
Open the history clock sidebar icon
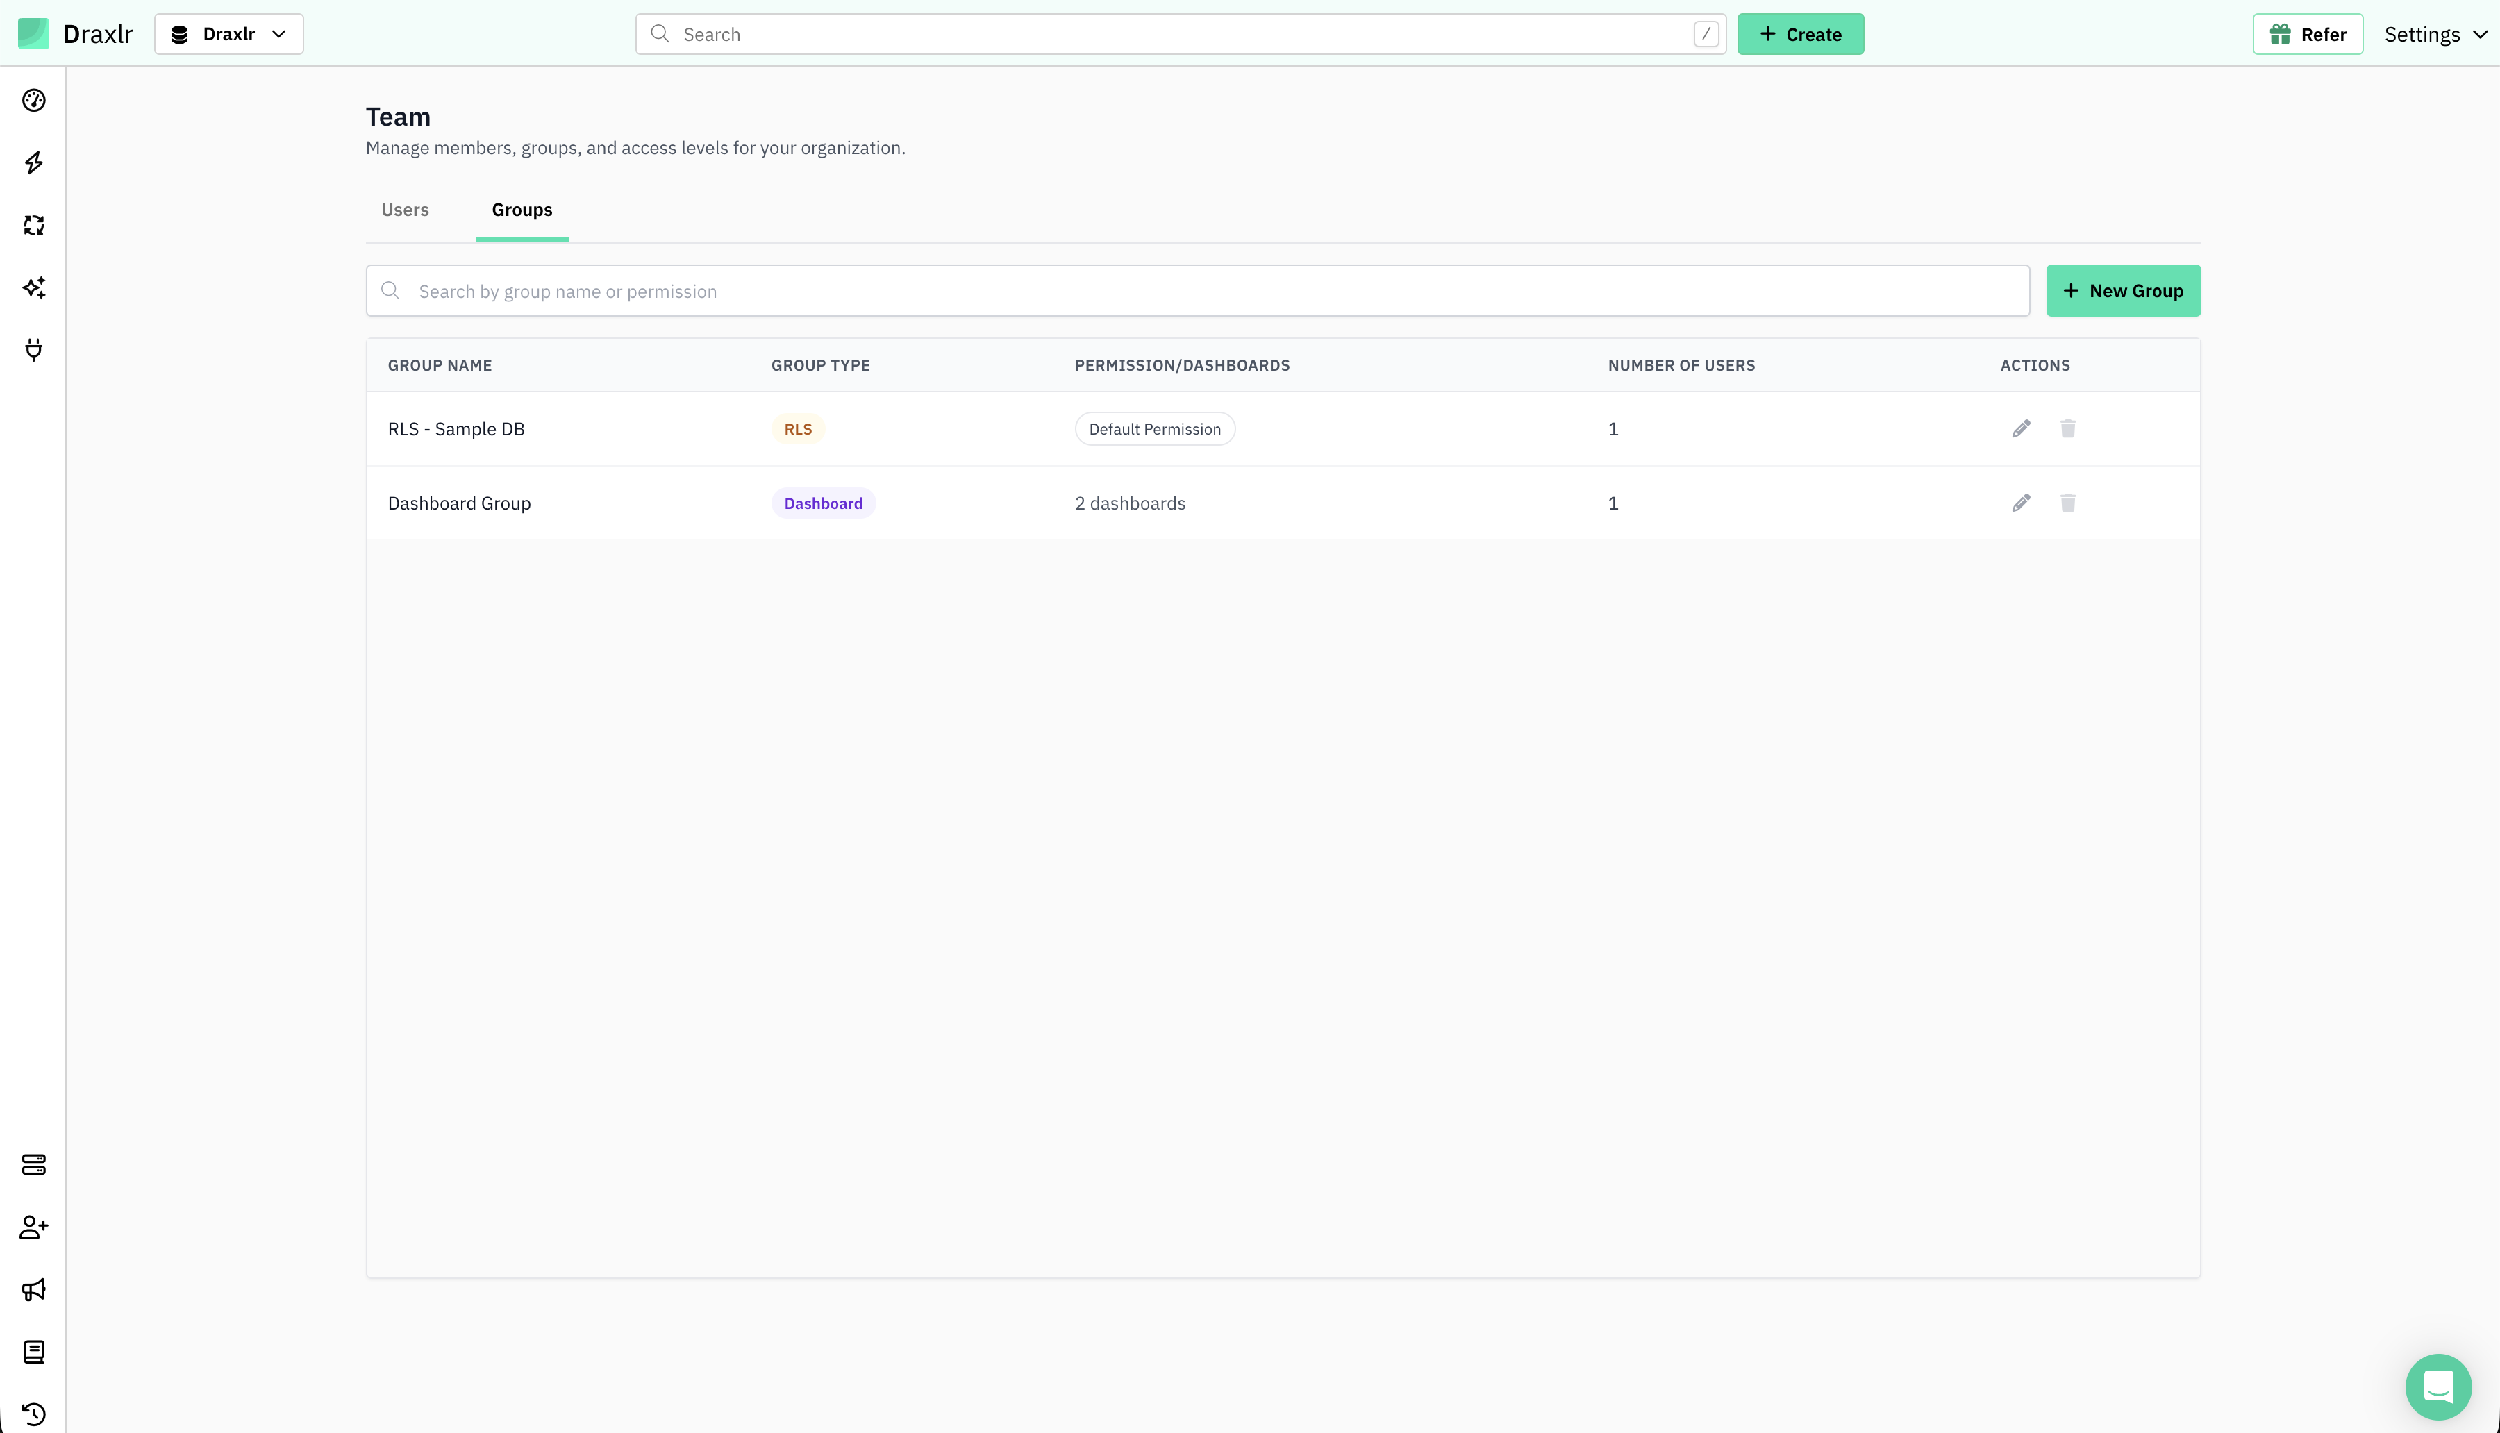33,1414
